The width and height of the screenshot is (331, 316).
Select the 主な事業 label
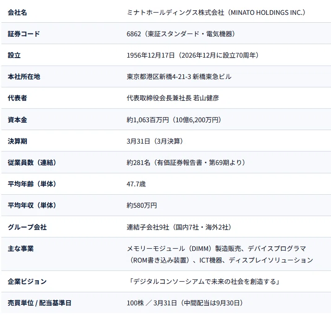coord(20,249)
